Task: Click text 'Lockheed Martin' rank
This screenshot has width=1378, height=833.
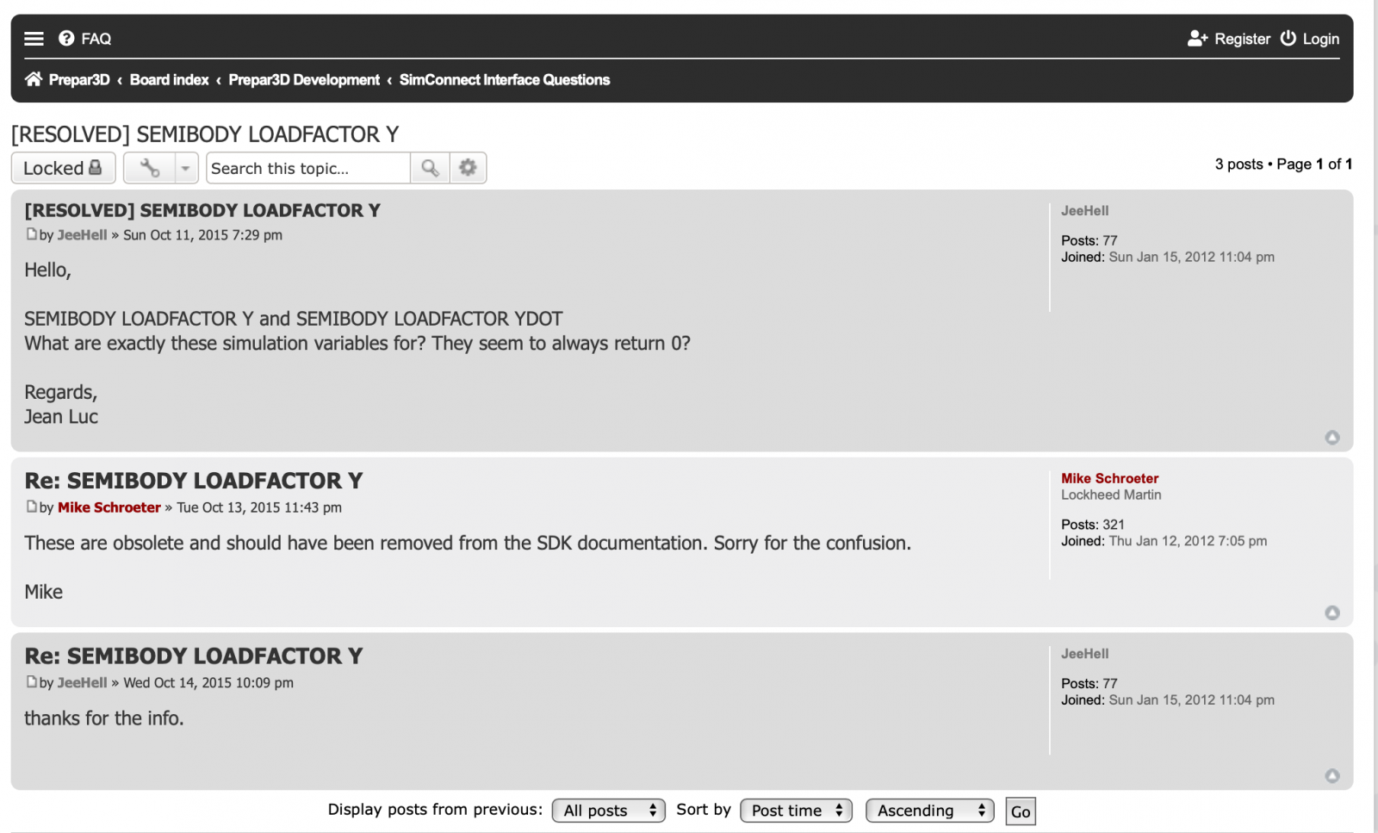Action: coord(1111,495)
